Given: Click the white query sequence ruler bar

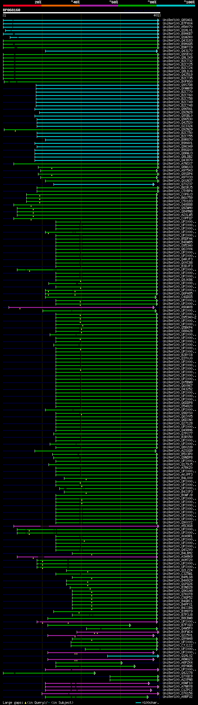Looking at the screenshot, I should [x=81, y=13].
